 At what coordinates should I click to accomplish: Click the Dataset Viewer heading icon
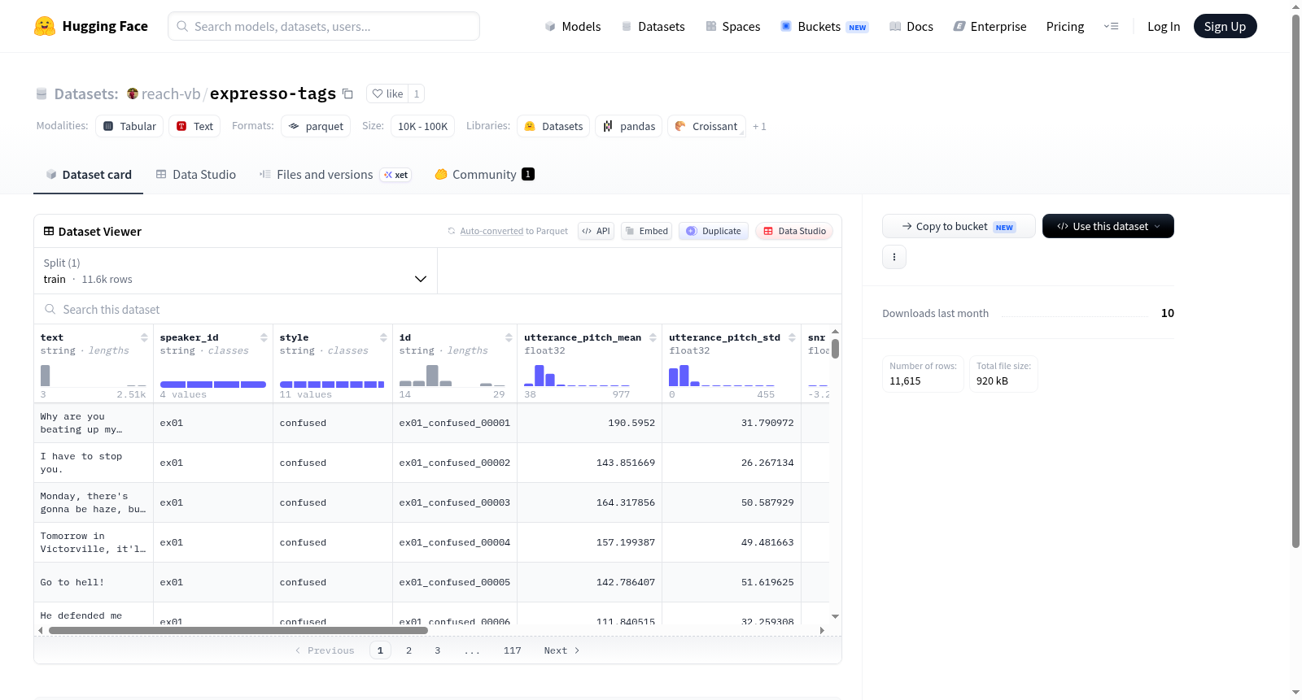coord(49,231)
